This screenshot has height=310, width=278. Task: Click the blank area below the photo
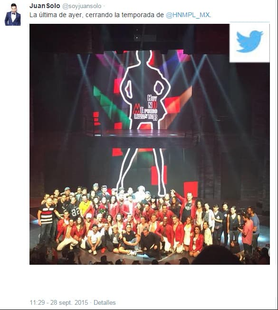(x=150, y=281)
